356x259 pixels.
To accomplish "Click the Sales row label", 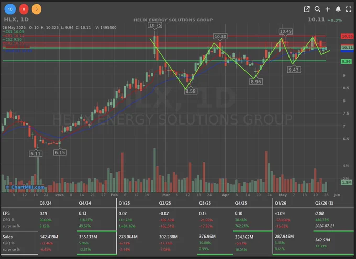I will tap(7, 237).
